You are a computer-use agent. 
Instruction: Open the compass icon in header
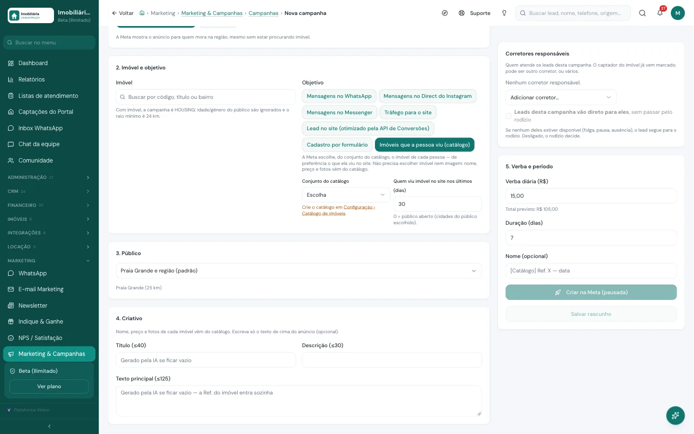click(x=445, y=13)
